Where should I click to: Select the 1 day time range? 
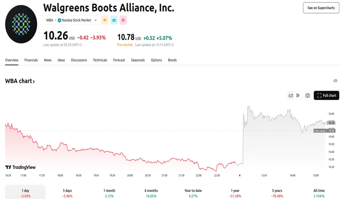click(25, 193)
